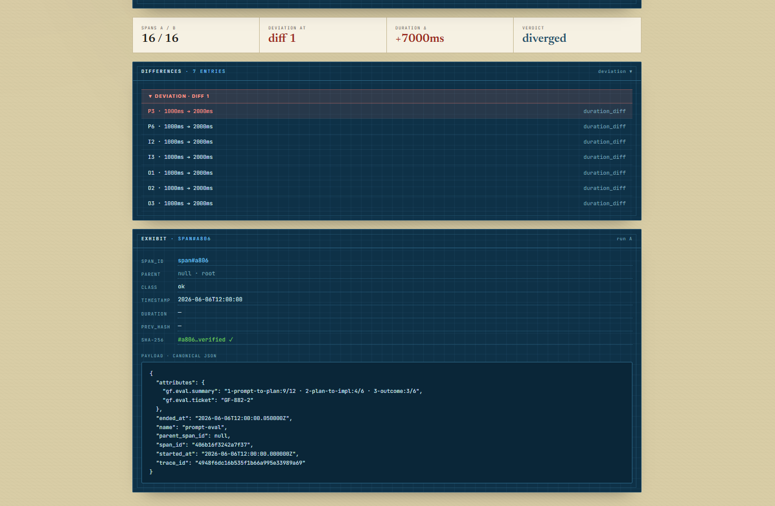Image resolution: width=775 pixels, height=506 pixels.
Task: Click the class value ok
Action: click(x=181, y=287)
